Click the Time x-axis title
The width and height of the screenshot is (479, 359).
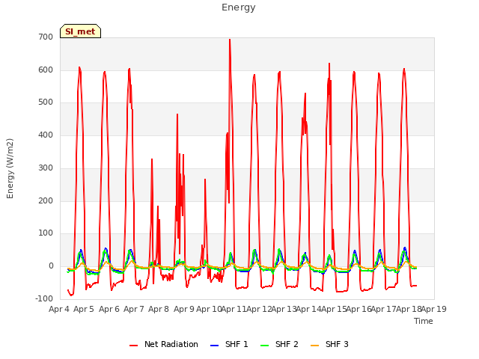pyautogui.click(x=424, y=321)
